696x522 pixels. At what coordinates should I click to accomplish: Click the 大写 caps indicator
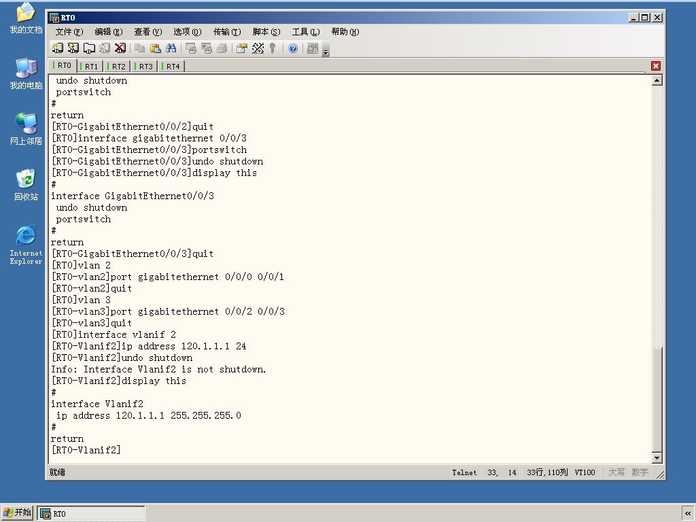(x=616, y=472)
